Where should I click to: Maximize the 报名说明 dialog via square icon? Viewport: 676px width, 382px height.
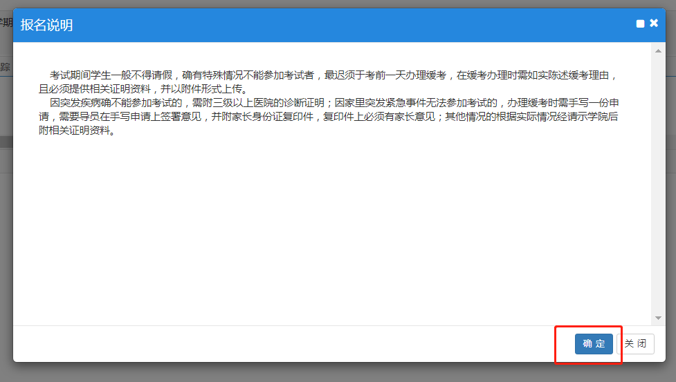pyautogui.click(x=640, y=24)
